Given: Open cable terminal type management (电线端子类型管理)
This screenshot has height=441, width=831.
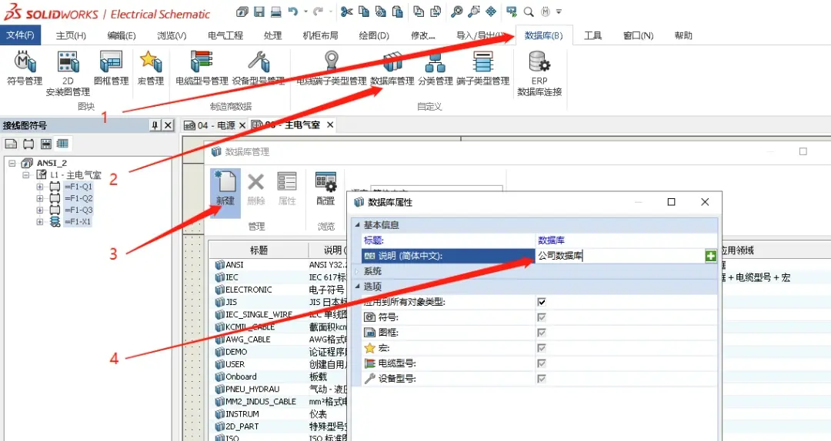Looking at the screenshot, I should click(x=331, y=68).
